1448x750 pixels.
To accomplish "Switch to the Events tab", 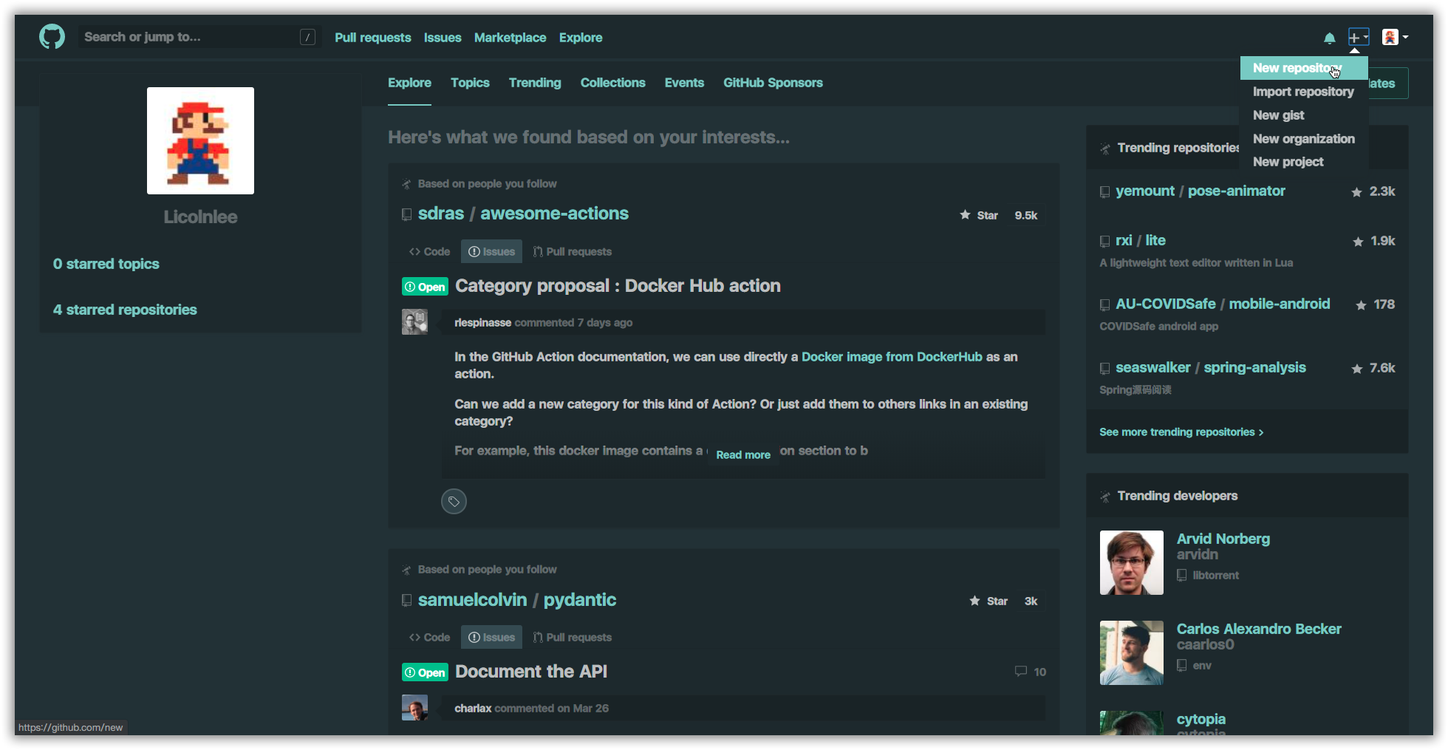I will point(683,83).
